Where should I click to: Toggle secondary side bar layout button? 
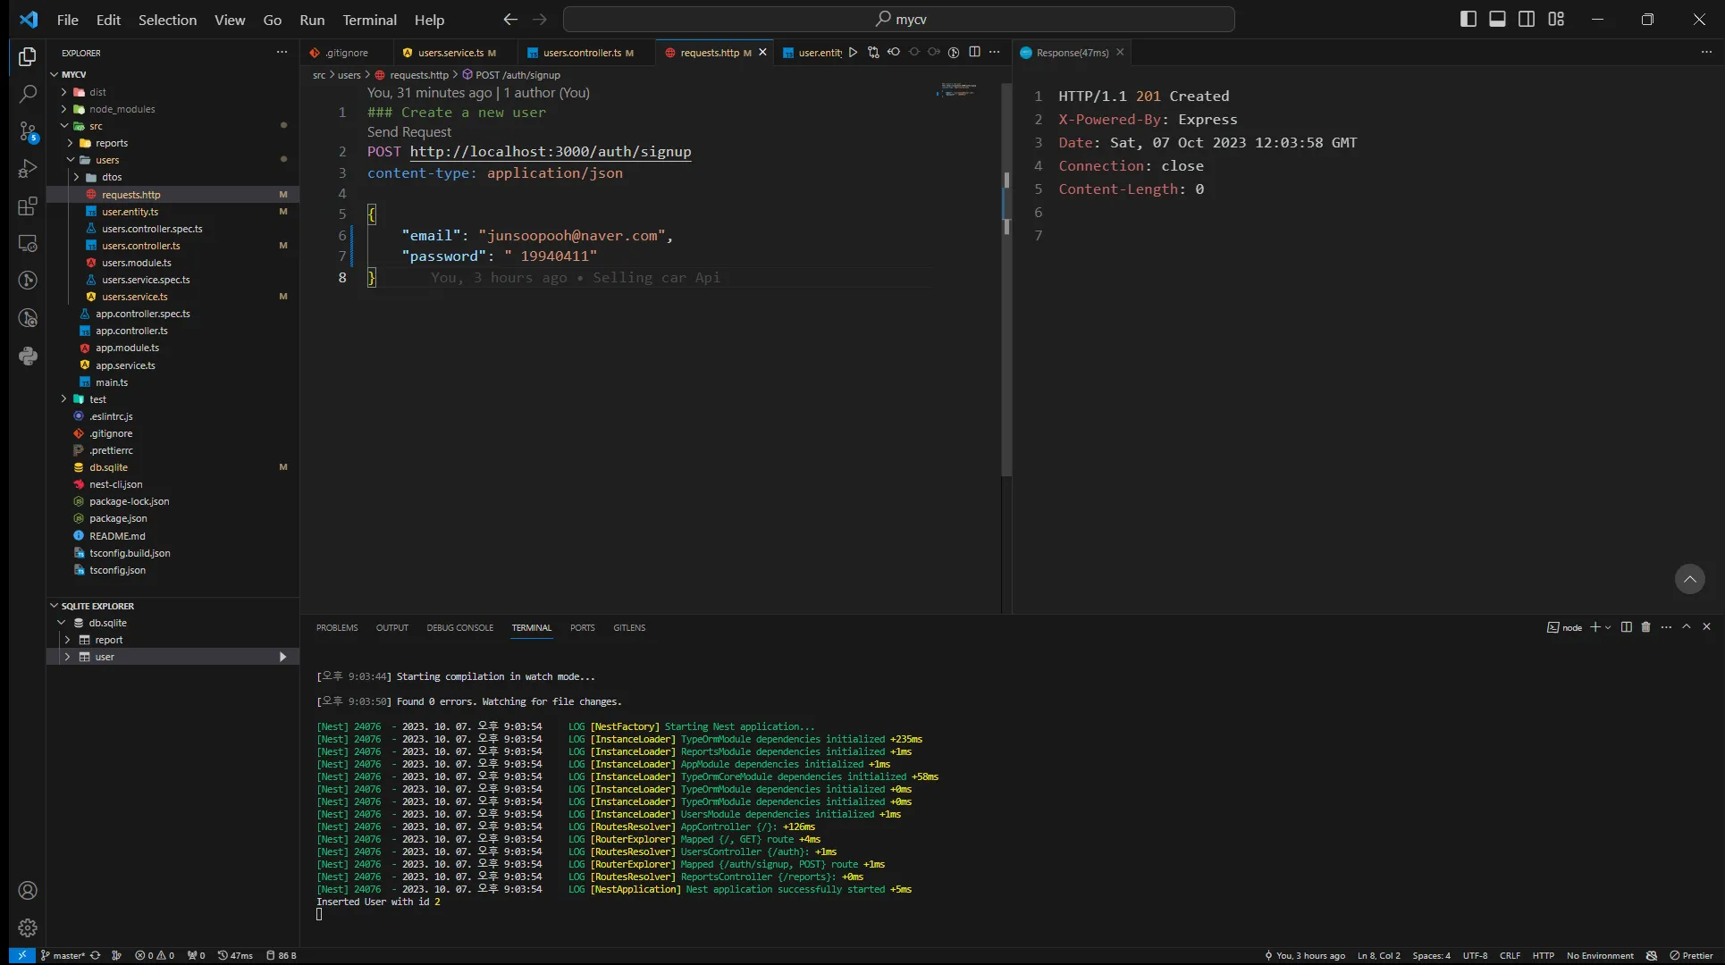(x=1527, y=19)
